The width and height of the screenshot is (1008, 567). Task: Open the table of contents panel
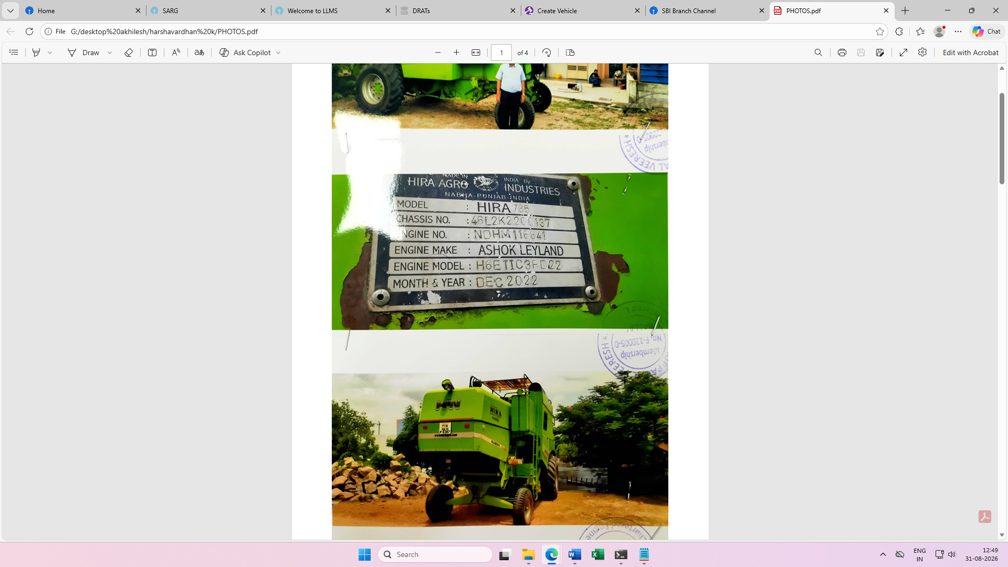click(14, 52)
